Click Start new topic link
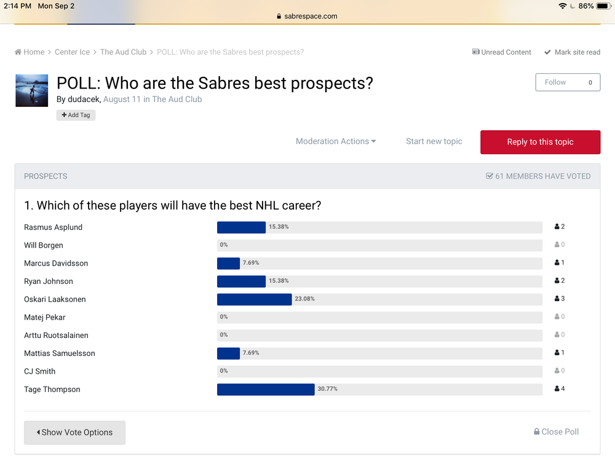 pos(434,141)
